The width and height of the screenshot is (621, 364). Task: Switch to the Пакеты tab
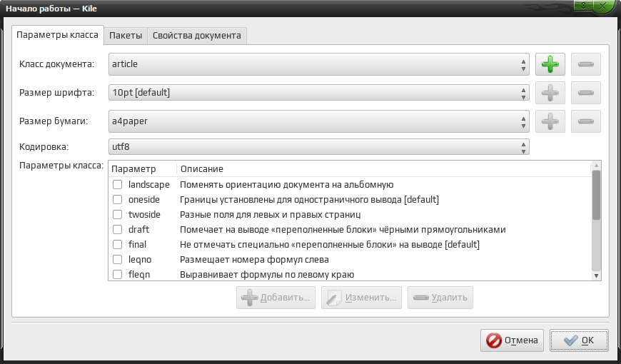(x=126, y=36)
